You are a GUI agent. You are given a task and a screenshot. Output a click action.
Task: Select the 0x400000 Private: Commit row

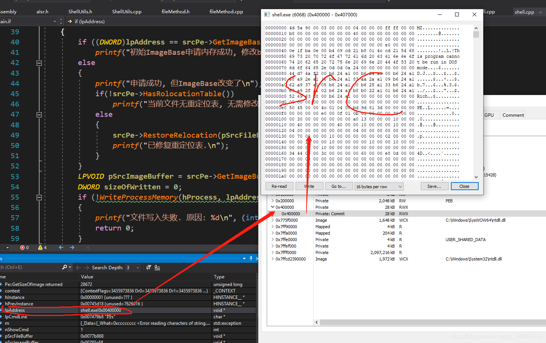406,214
